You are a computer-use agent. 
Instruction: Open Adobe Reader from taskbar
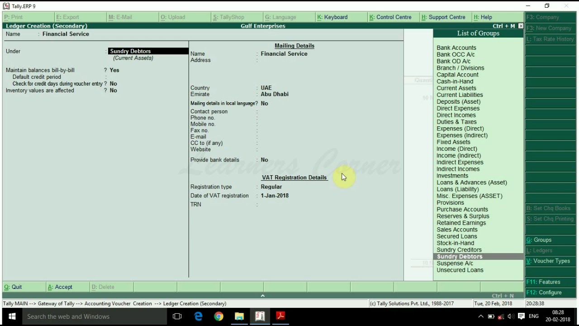(x=280, y=316)
